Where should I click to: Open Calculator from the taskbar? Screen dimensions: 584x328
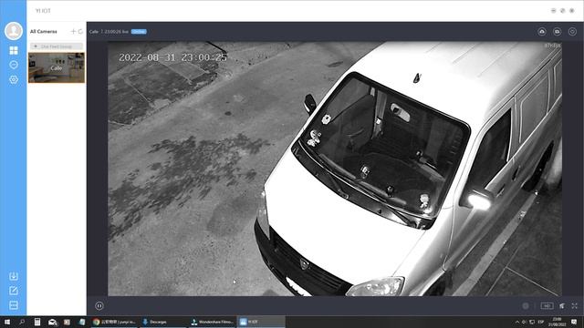37,322
